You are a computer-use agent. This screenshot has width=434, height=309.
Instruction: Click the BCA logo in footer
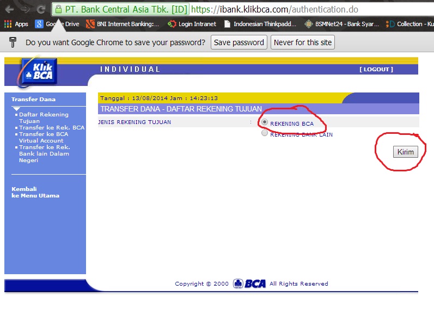(x=249, y=283)
